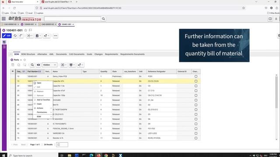
Task: Add 100401-001 to favorites with star icon
Action: pyautogui.click(x=26, y=30)
